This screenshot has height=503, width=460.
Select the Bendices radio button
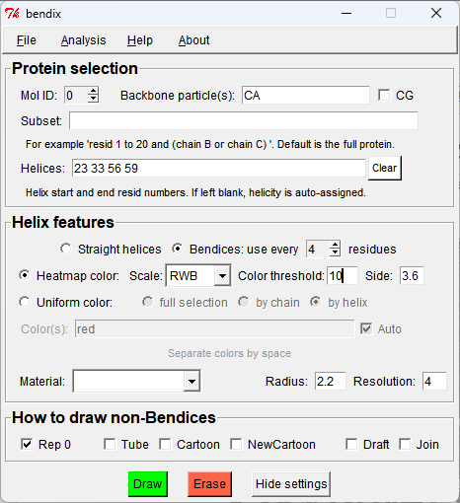(x=178, y=249)
